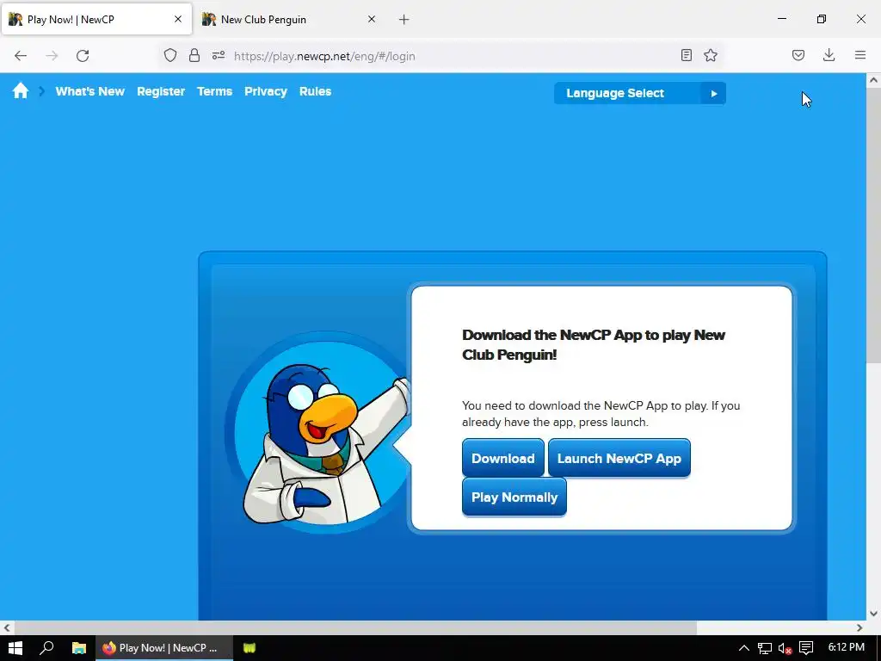Open File Explorer from taskbar
881x661 pixels.
(x=78, y=648)
